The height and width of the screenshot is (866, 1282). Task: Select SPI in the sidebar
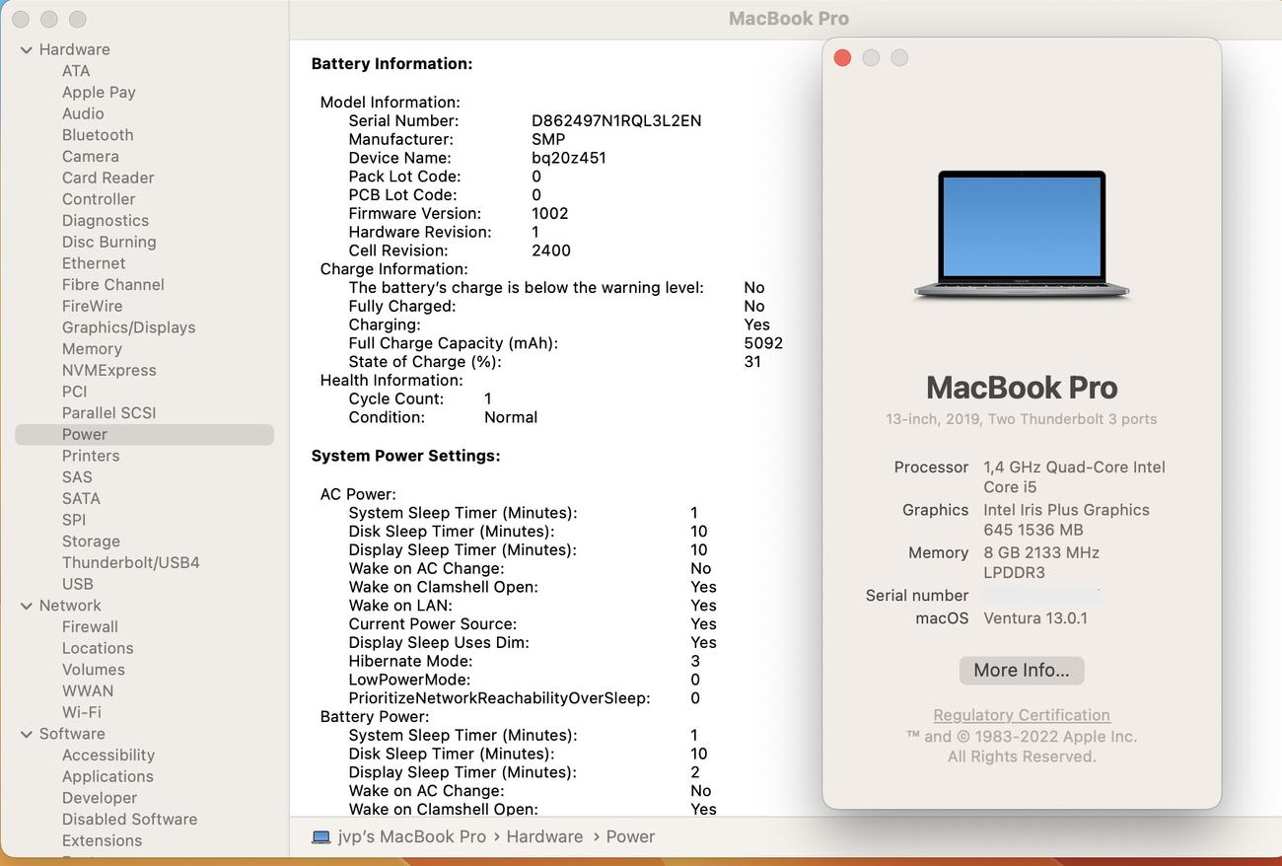point(74,520)
